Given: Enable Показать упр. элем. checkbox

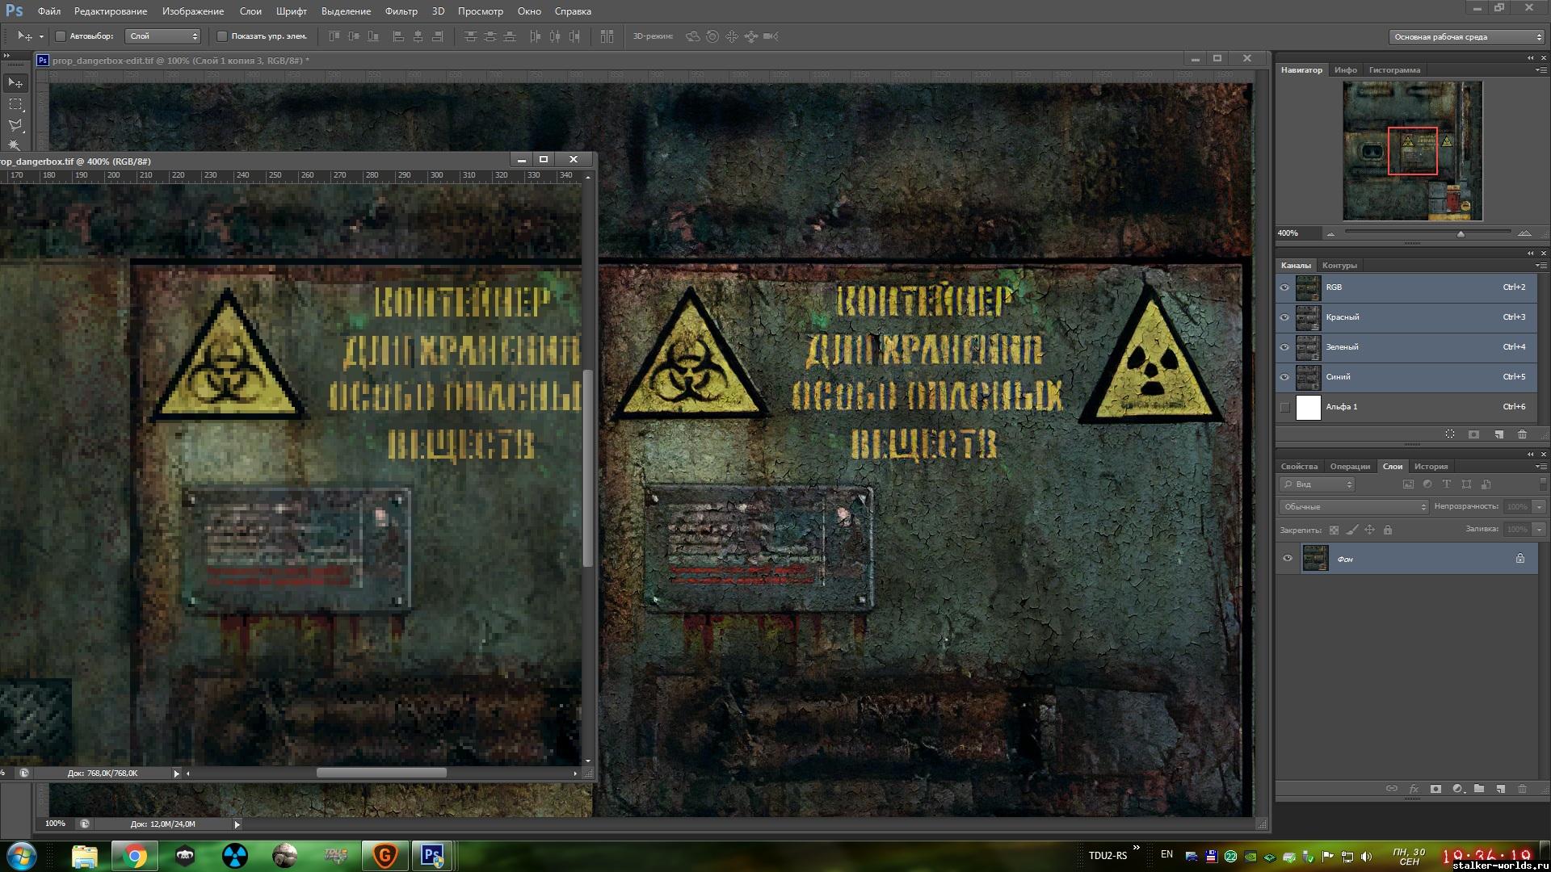Looking at the screenshot, I should click(x=222, y=36).
